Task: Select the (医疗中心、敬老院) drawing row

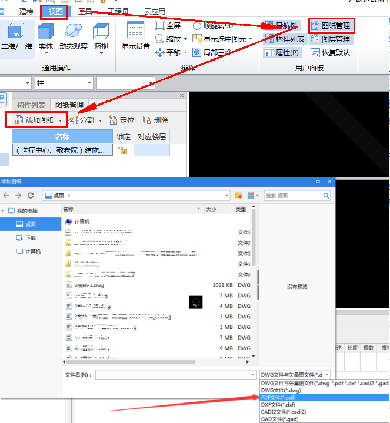Action: pyautogui.click(x=63, y=150)
